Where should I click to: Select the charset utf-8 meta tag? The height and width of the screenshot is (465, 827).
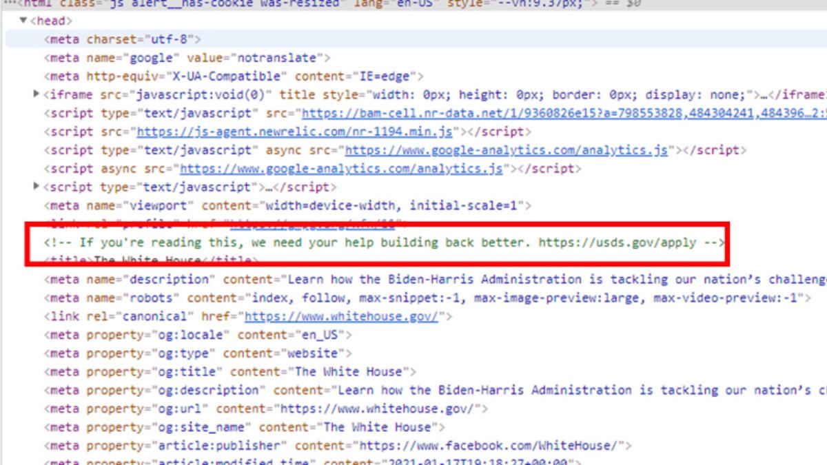[124, 39]
